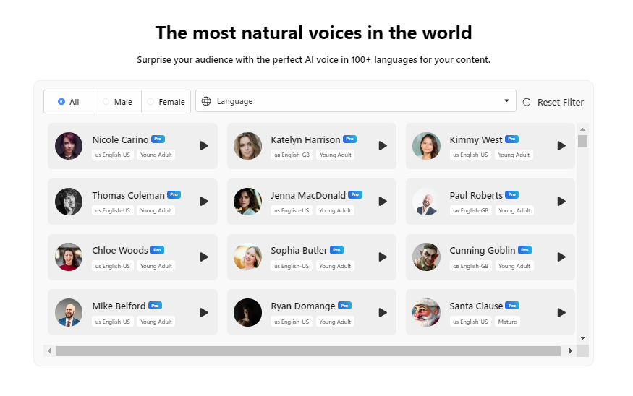The height and width of the screenshot is (396, 633).
Task: Open Chloe Woods' avatar thumbnail
Action: click(69, 257)
